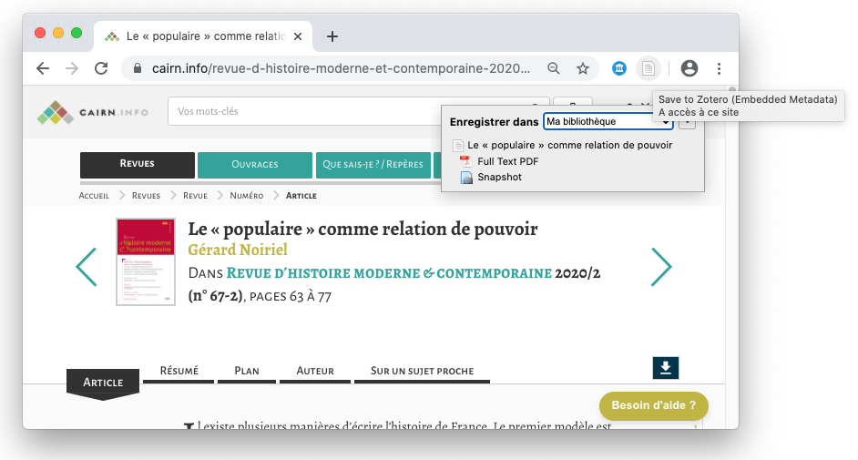Screen dimensions: 858x460
Task: Click the Revues breadcrumb link
Action: point(146,196)
